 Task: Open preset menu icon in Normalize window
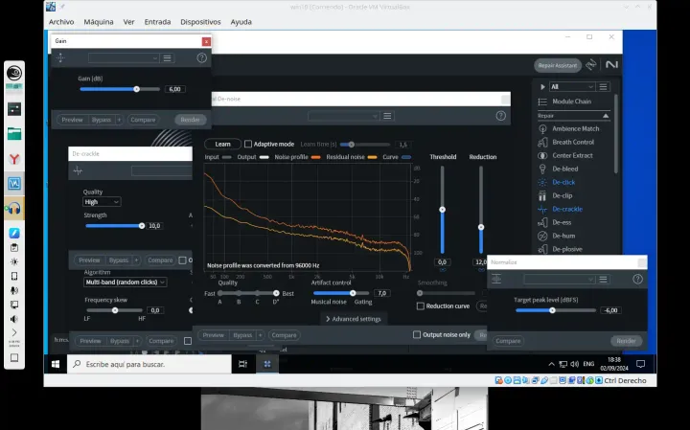tap(604, 280)
